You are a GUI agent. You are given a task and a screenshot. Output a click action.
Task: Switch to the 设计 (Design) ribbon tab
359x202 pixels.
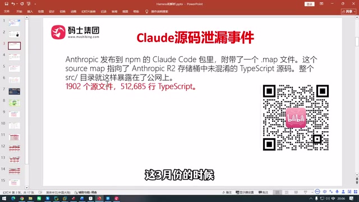click(x=52, y=11)
